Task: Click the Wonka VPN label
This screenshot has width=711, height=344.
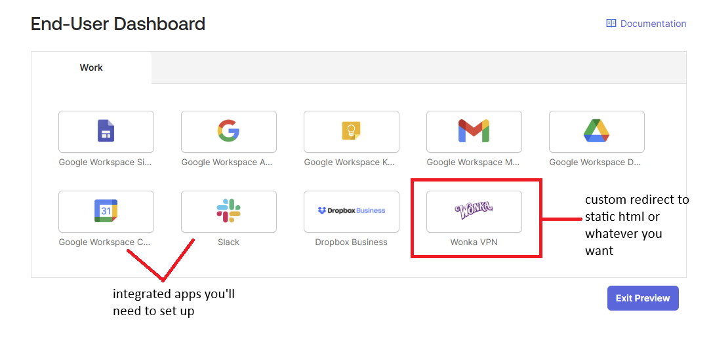Action: click(x=474, y=242)
